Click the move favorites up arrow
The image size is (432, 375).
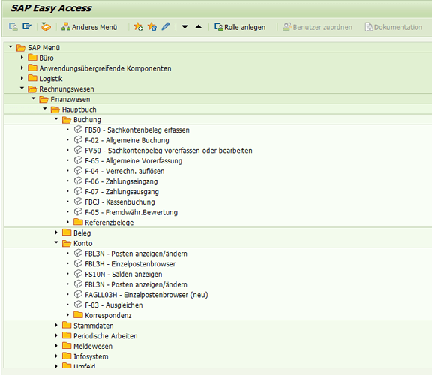tap(198, 27)
